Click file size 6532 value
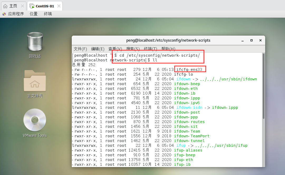Viewport: 285px width, 175px height. click(x=136, y=89)
